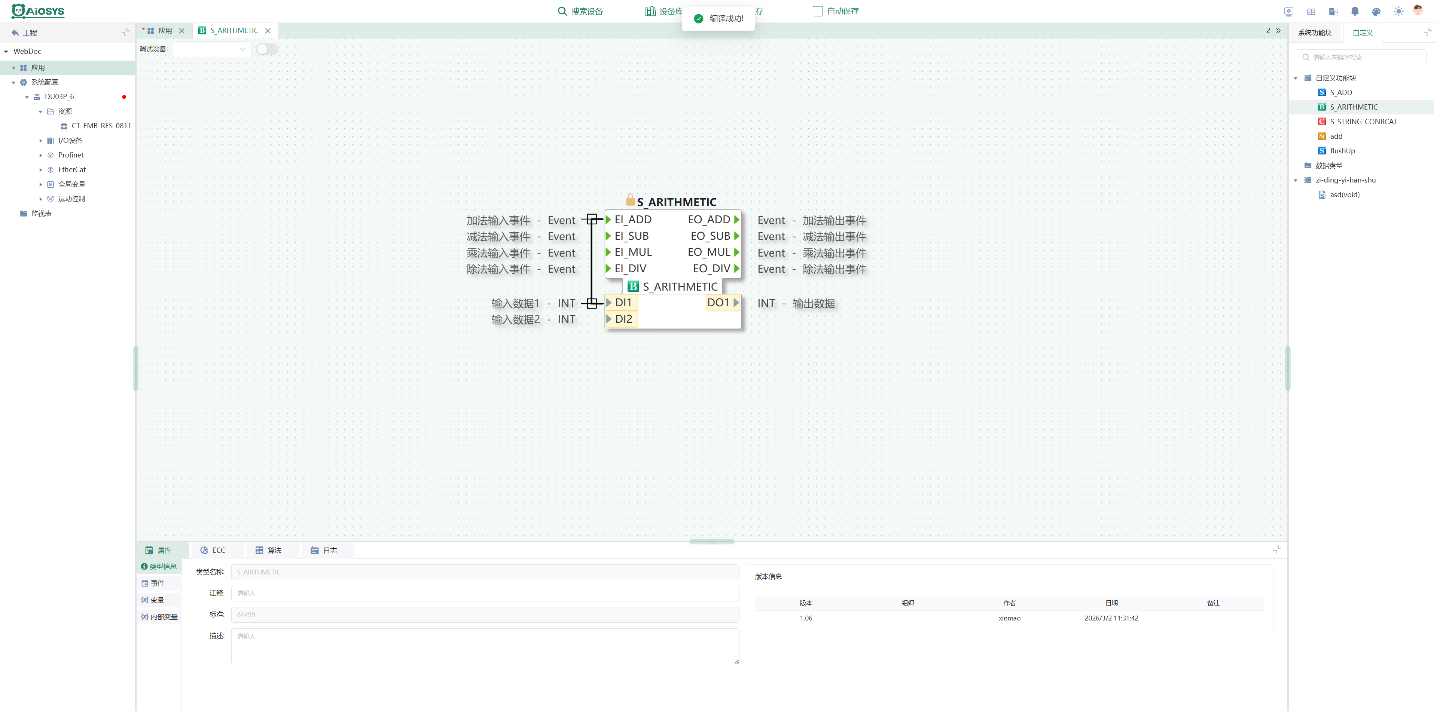Toggle light/dark mode sun icon

click(x=1398, y=12)
